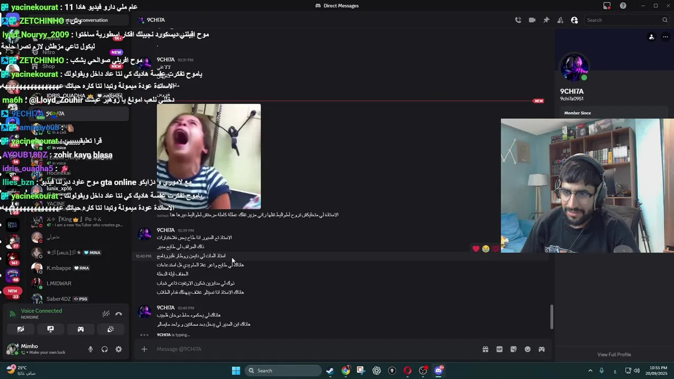This screenshot has width=674, height=379.
Task: Open Steam from the taskbar
Action: click(330, 371)
